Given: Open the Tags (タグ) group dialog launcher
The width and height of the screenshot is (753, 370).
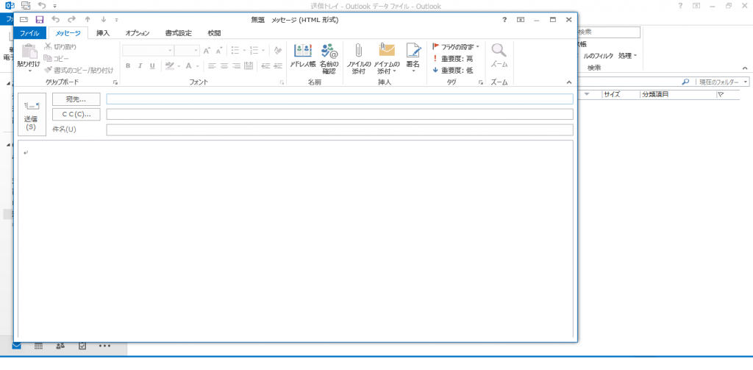Looking at the screenshot, I should point(480,82).
